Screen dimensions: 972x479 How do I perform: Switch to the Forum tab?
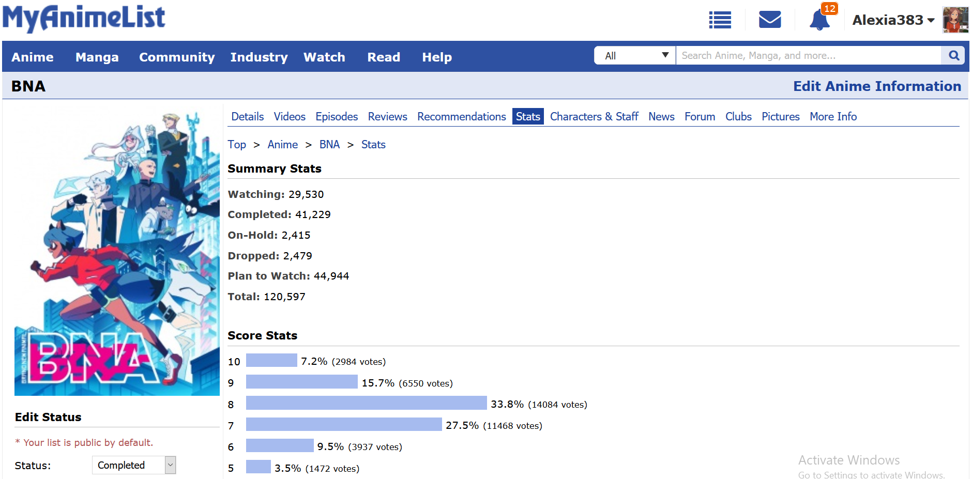click(700, 116)
